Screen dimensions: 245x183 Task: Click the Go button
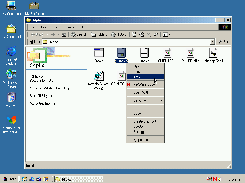point(223,42)
